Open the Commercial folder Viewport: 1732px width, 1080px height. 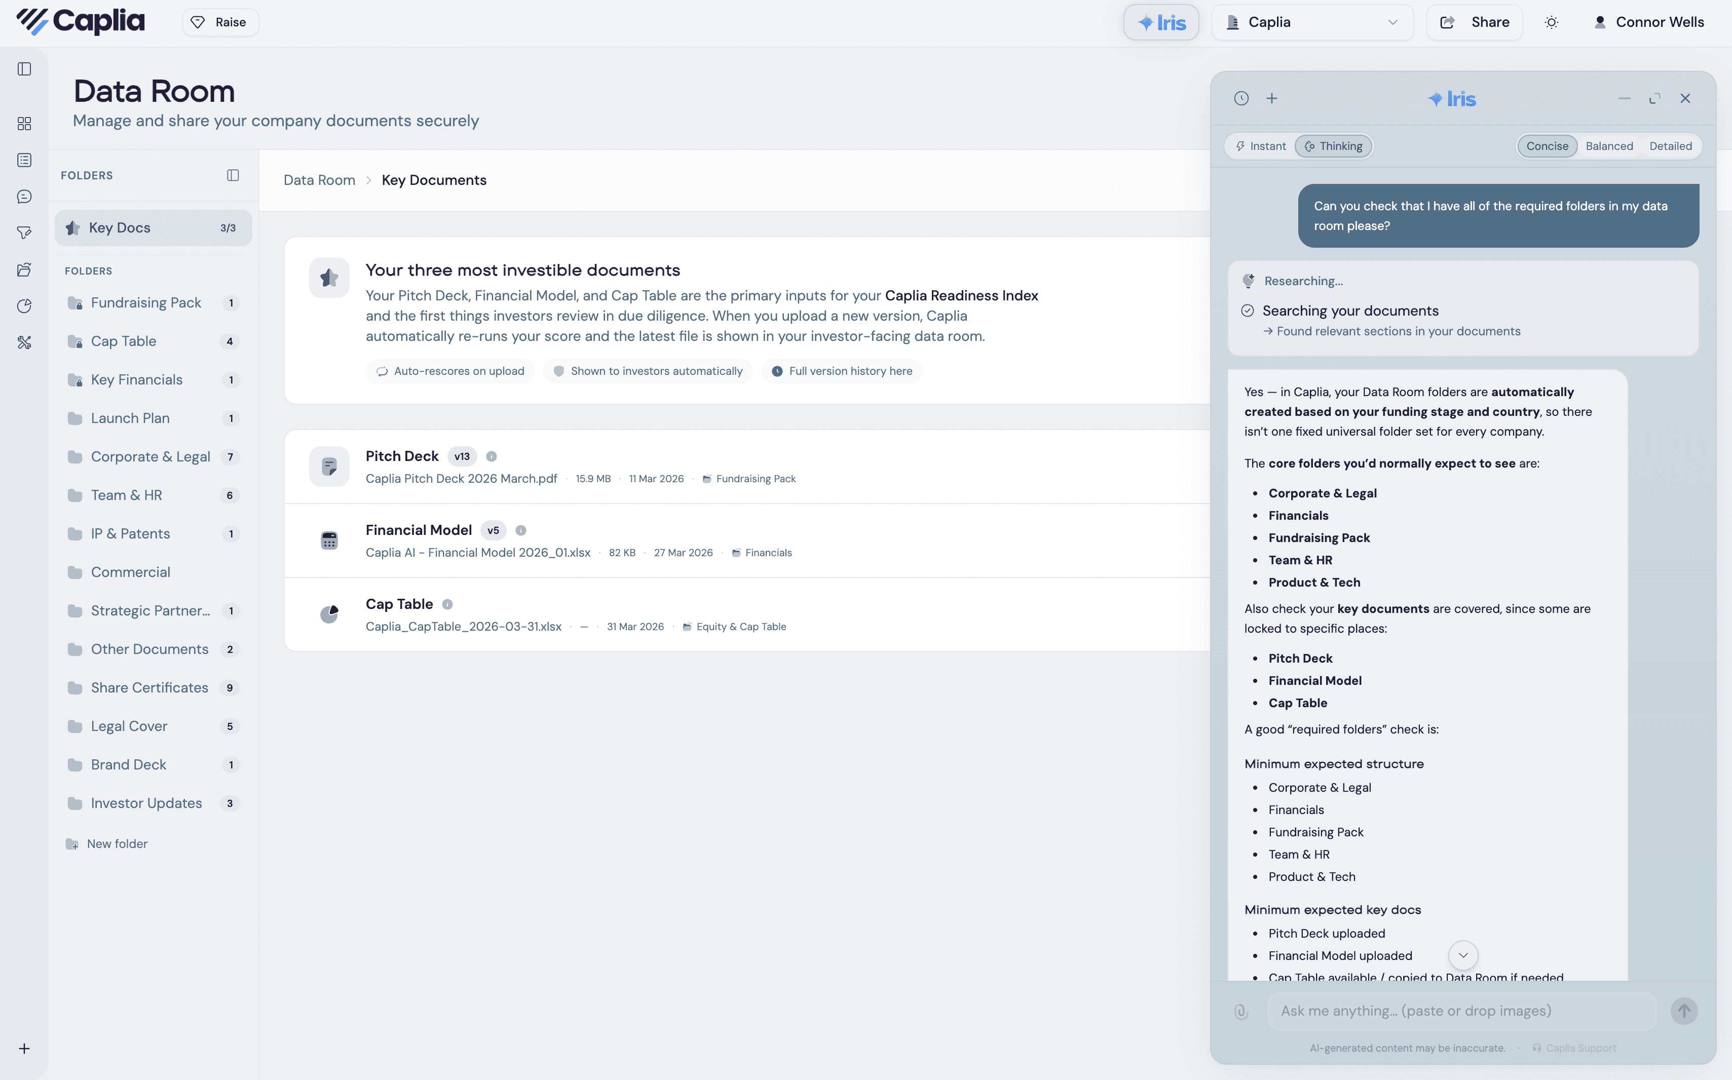[154, 573]
